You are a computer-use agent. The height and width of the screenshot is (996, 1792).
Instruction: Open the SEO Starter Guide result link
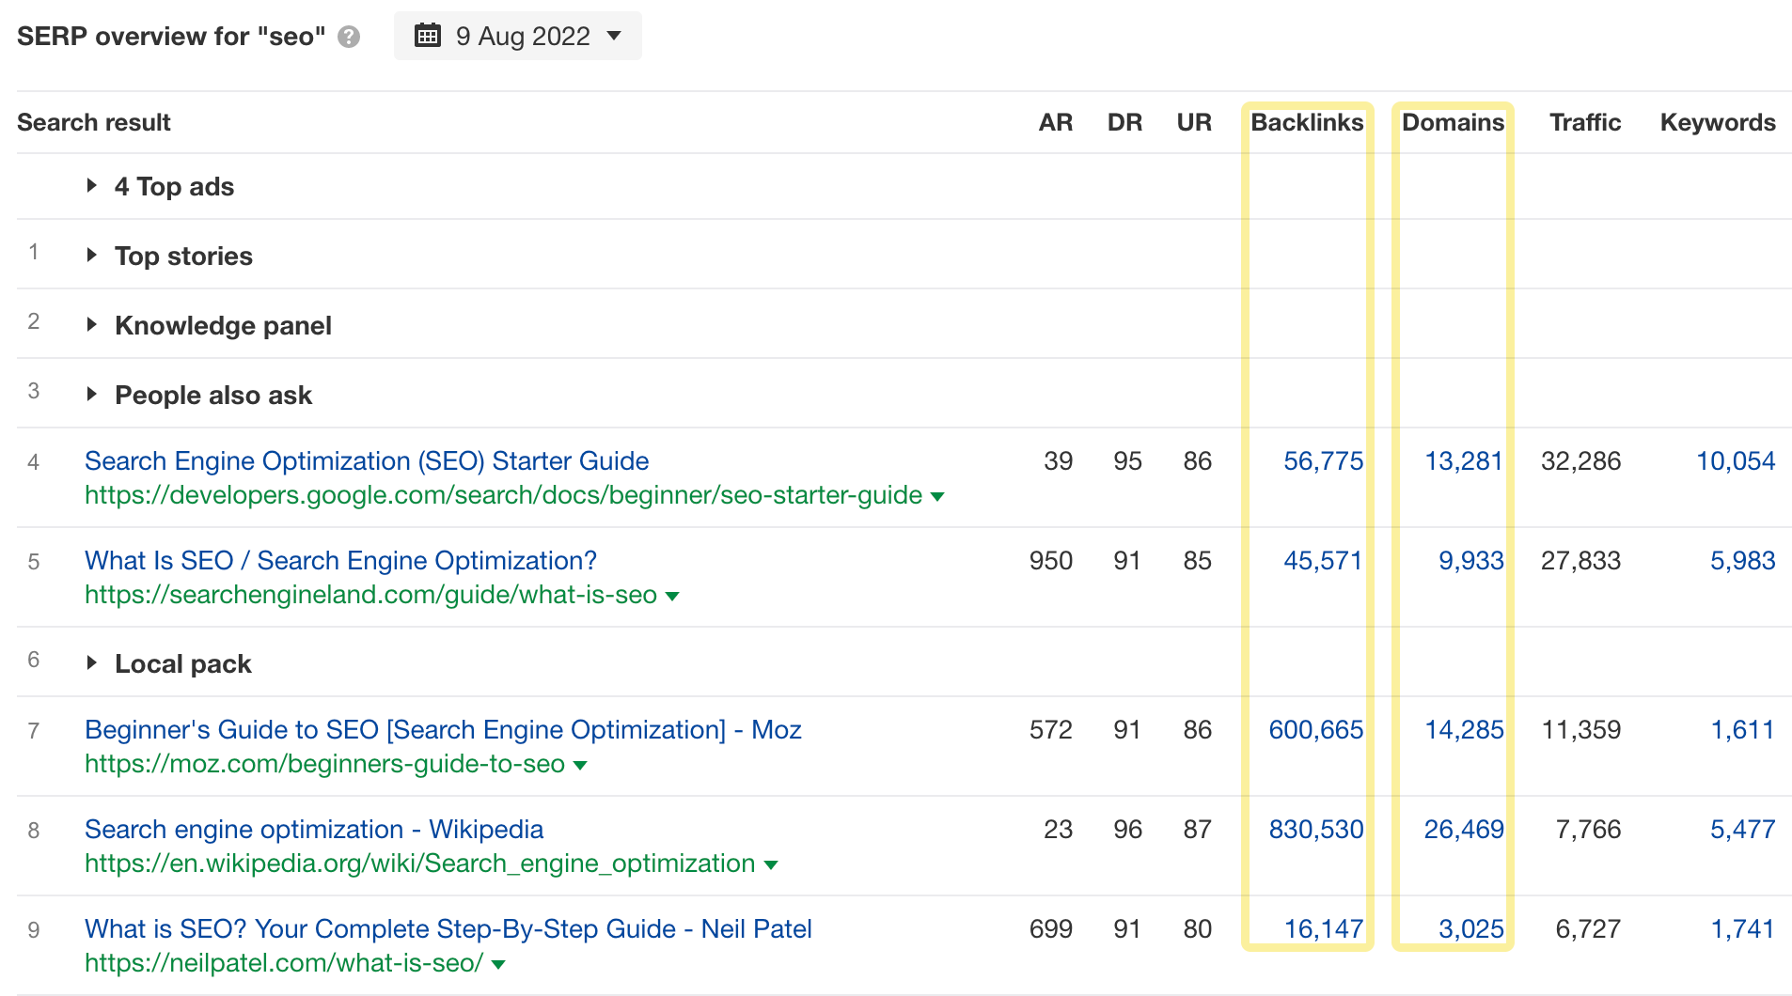pyautogui.click(x=366, y=460)
